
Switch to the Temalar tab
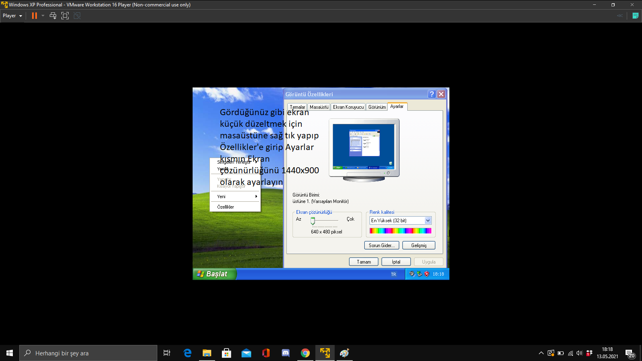pyautogui.click(x=297, y=107)
